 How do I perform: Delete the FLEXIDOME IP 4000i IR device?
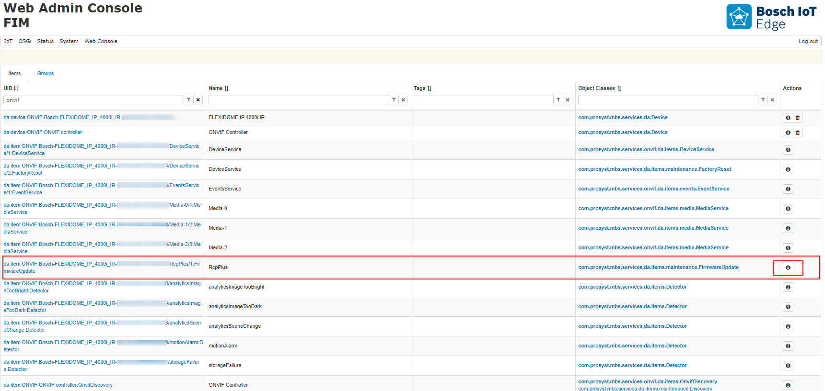point(798,118)
